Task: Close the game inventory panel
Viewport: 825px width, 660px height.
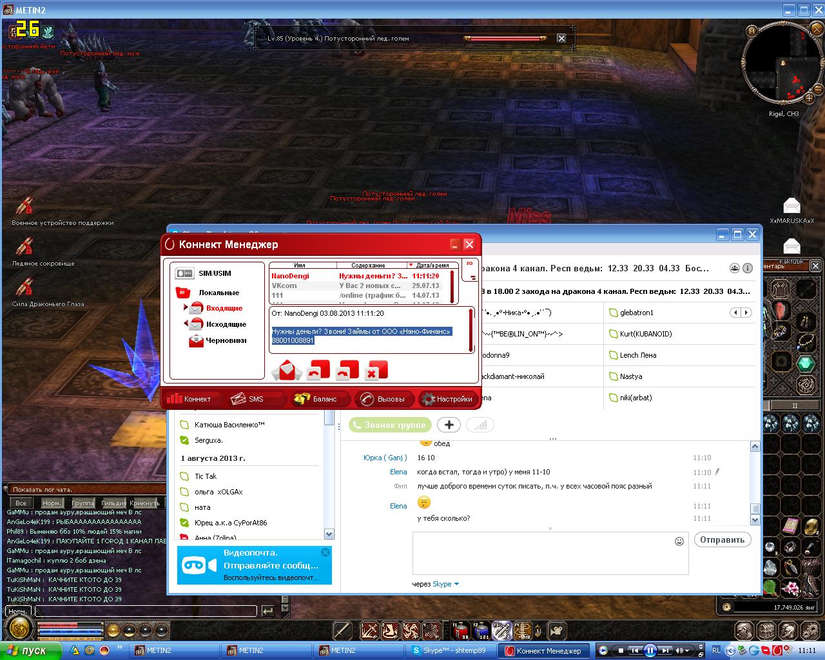Action: point(815,266)
